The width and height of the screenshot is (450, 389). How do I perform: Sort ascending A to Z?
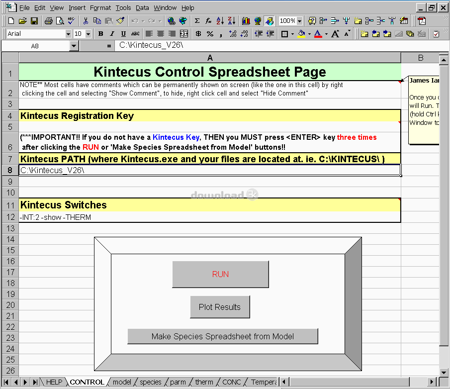click(x=220, y=21)
